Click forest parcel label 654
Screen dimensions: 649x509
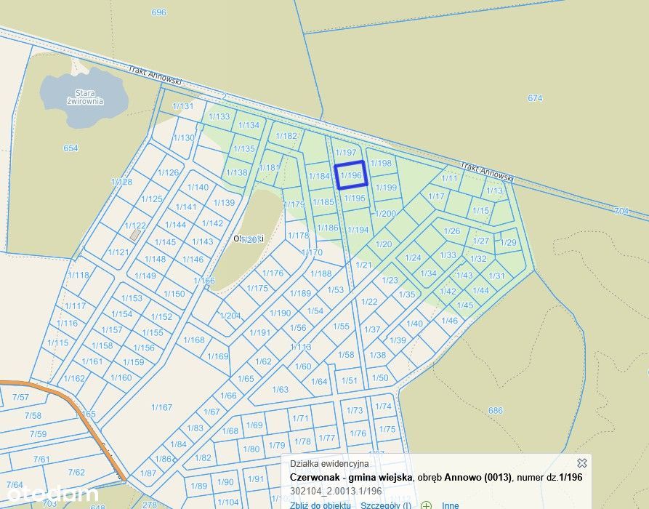coord(70,148)
